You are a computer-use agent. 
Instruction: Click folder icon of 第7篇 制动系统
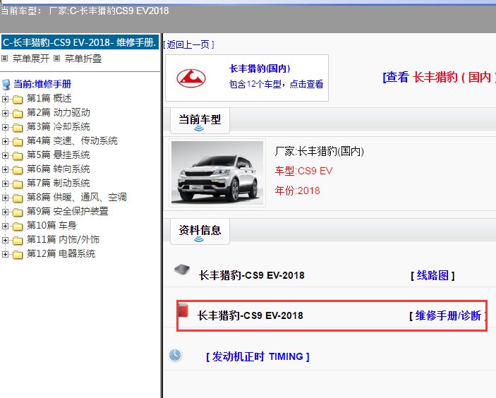[18, 183]
